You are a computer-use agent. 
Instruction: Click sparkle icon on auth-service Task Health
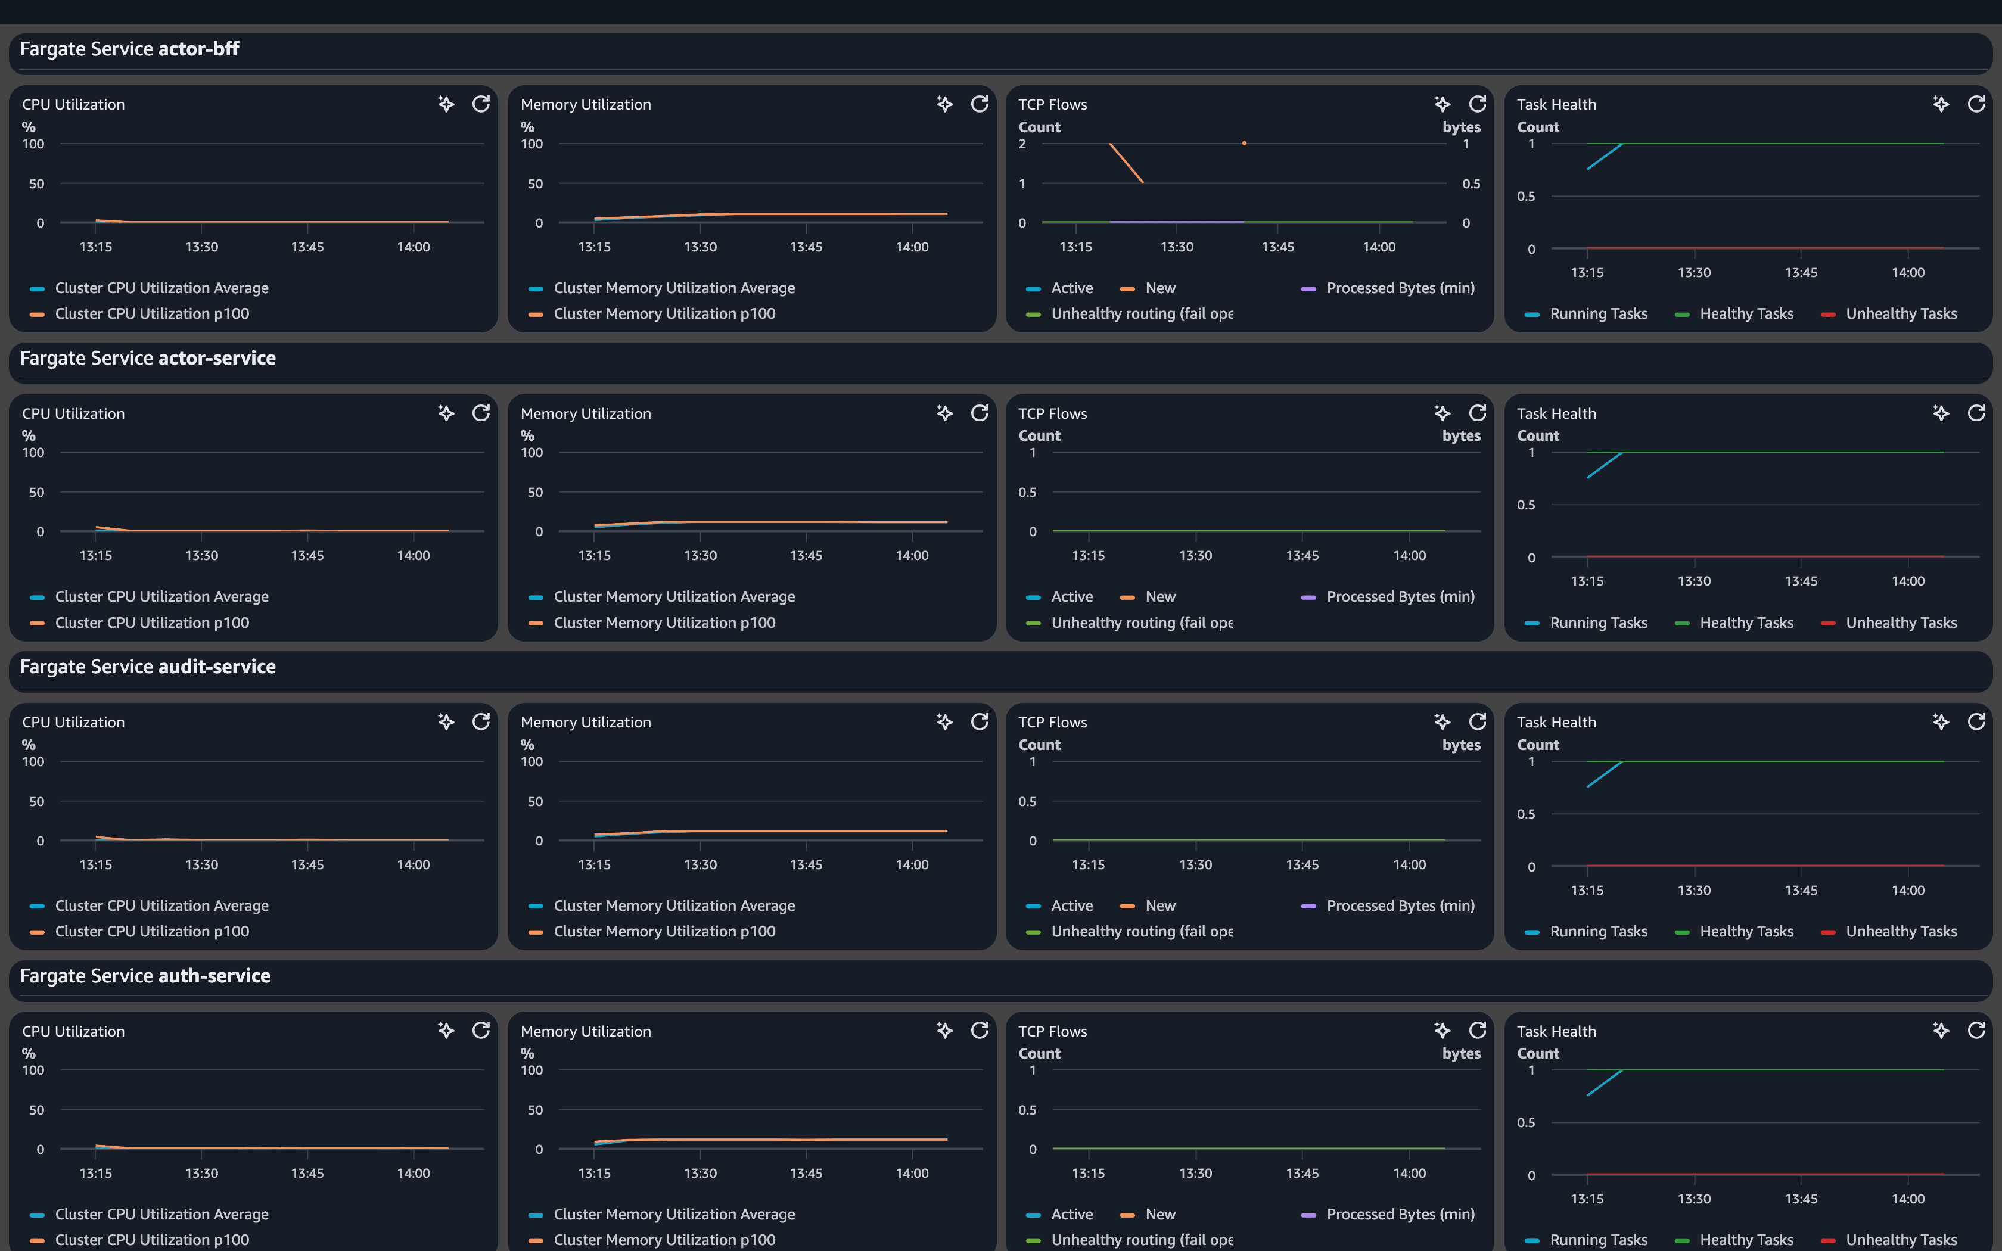click(1942, 1030)
